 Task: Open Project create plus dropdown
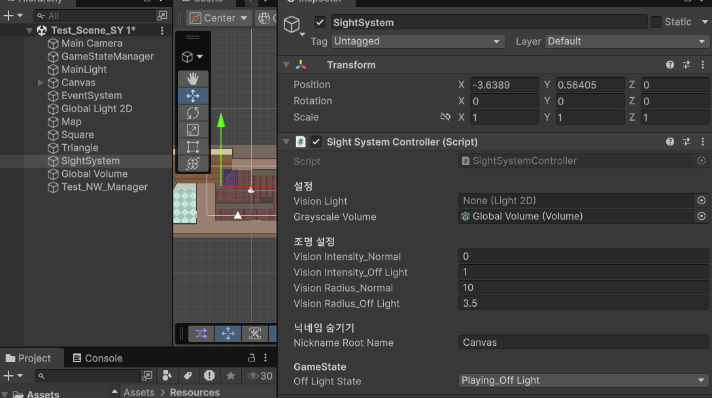[13, 376]
